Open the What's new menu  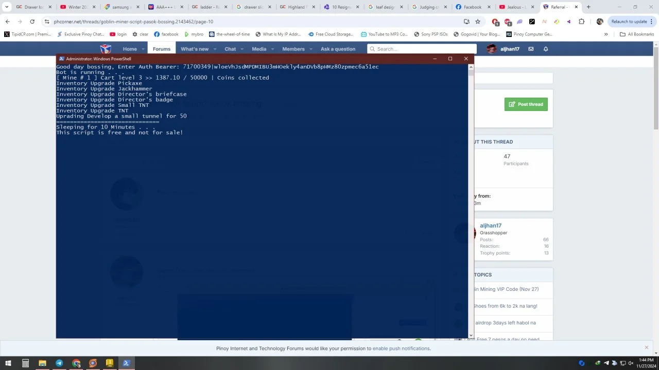tap(195, 49)
